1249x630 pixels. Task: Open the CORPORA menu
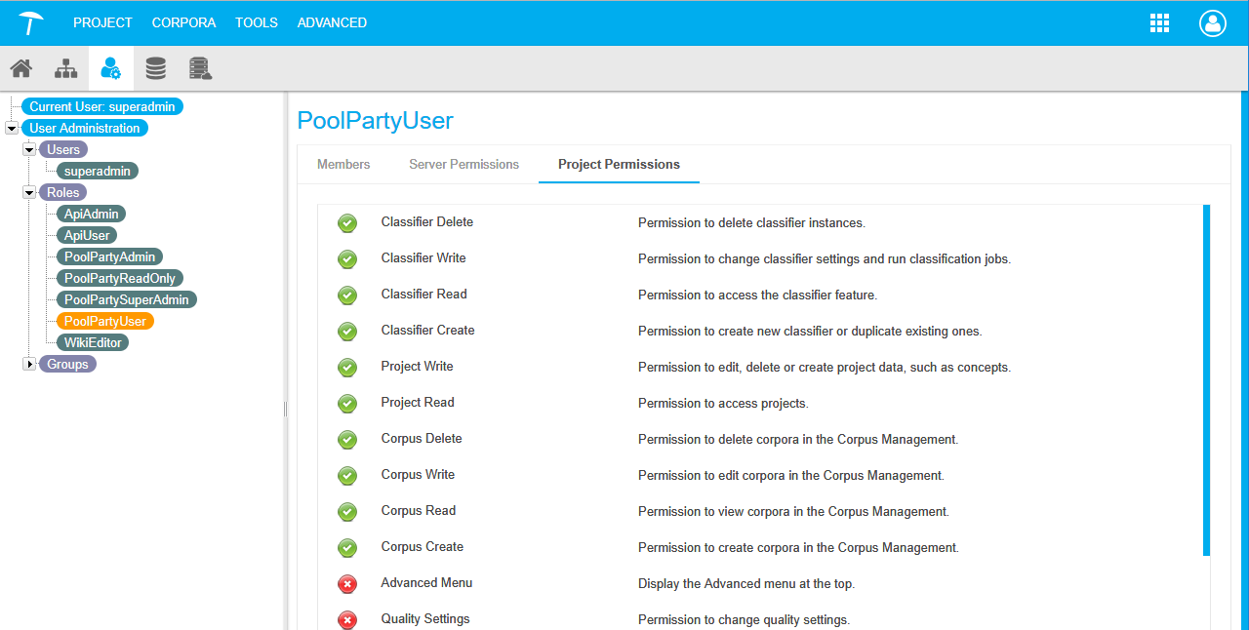[184, 22]
